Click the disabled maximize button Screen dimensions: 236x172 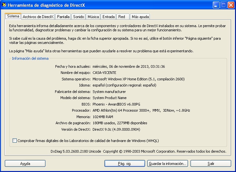(x=223, y=5)
